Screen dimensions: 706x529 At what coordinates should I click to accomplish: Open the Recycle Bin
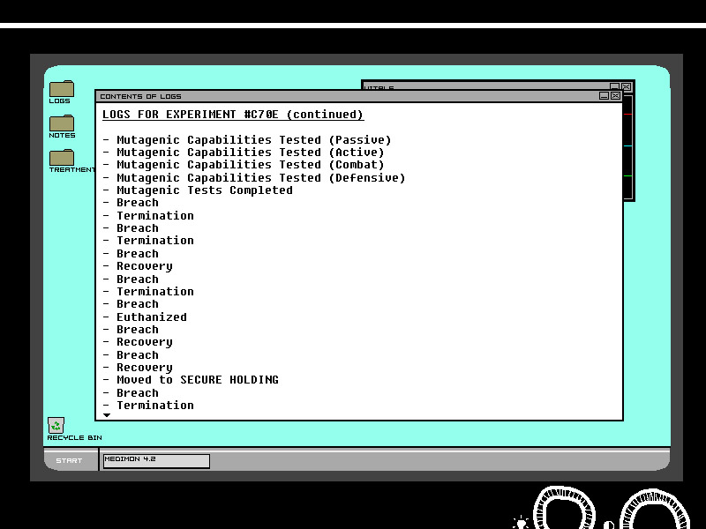56,427
